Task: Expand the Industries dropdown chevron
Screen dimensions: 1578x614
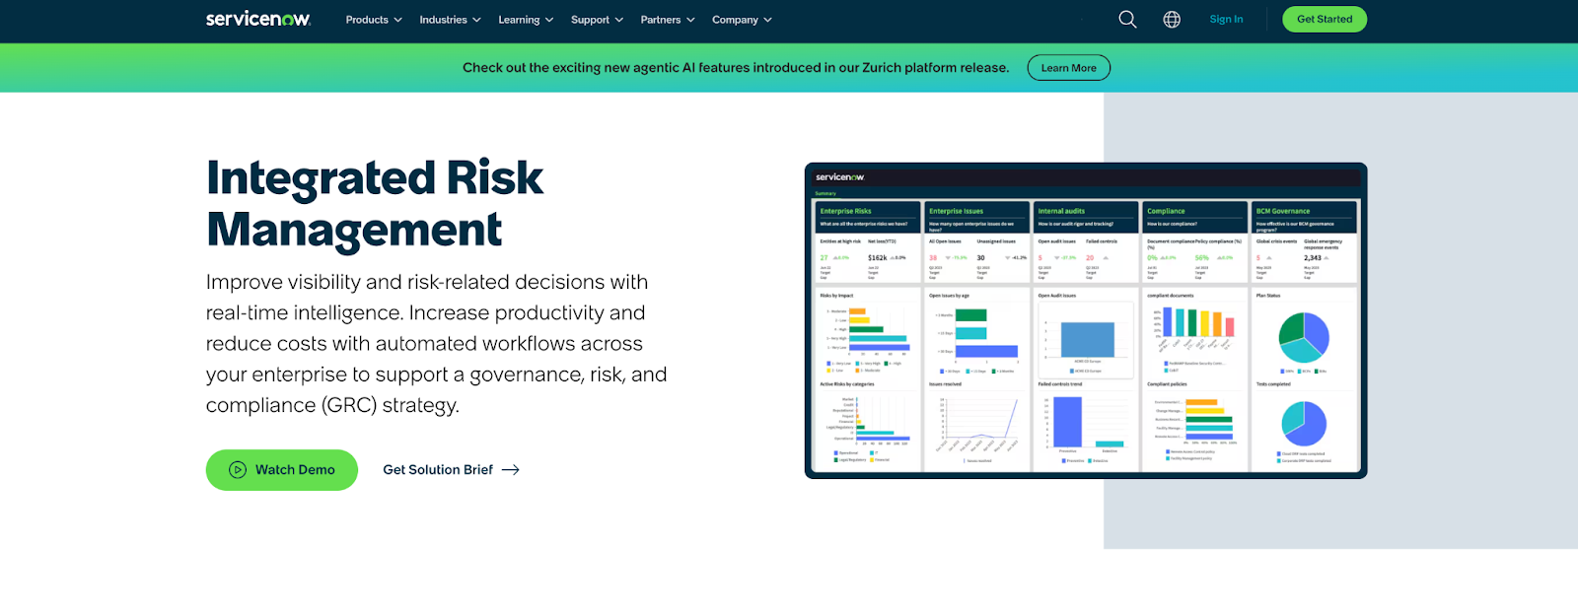Action: pos(477,20)
